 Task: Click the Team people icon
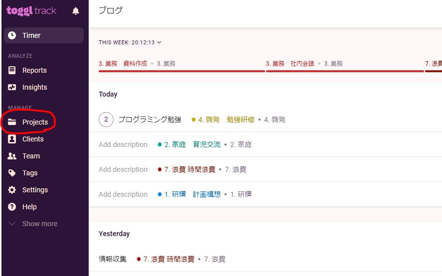(12, 156)
